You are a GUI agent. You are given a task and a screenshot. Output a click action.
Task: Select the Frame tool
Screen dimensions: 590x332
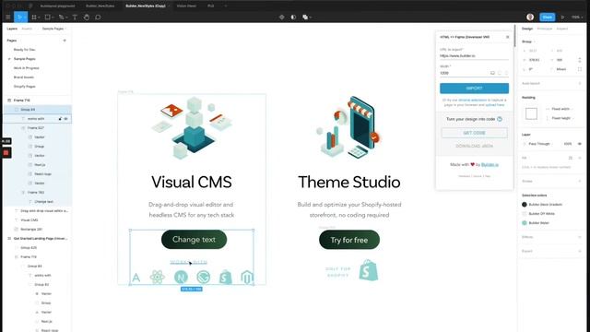point(34,17)
